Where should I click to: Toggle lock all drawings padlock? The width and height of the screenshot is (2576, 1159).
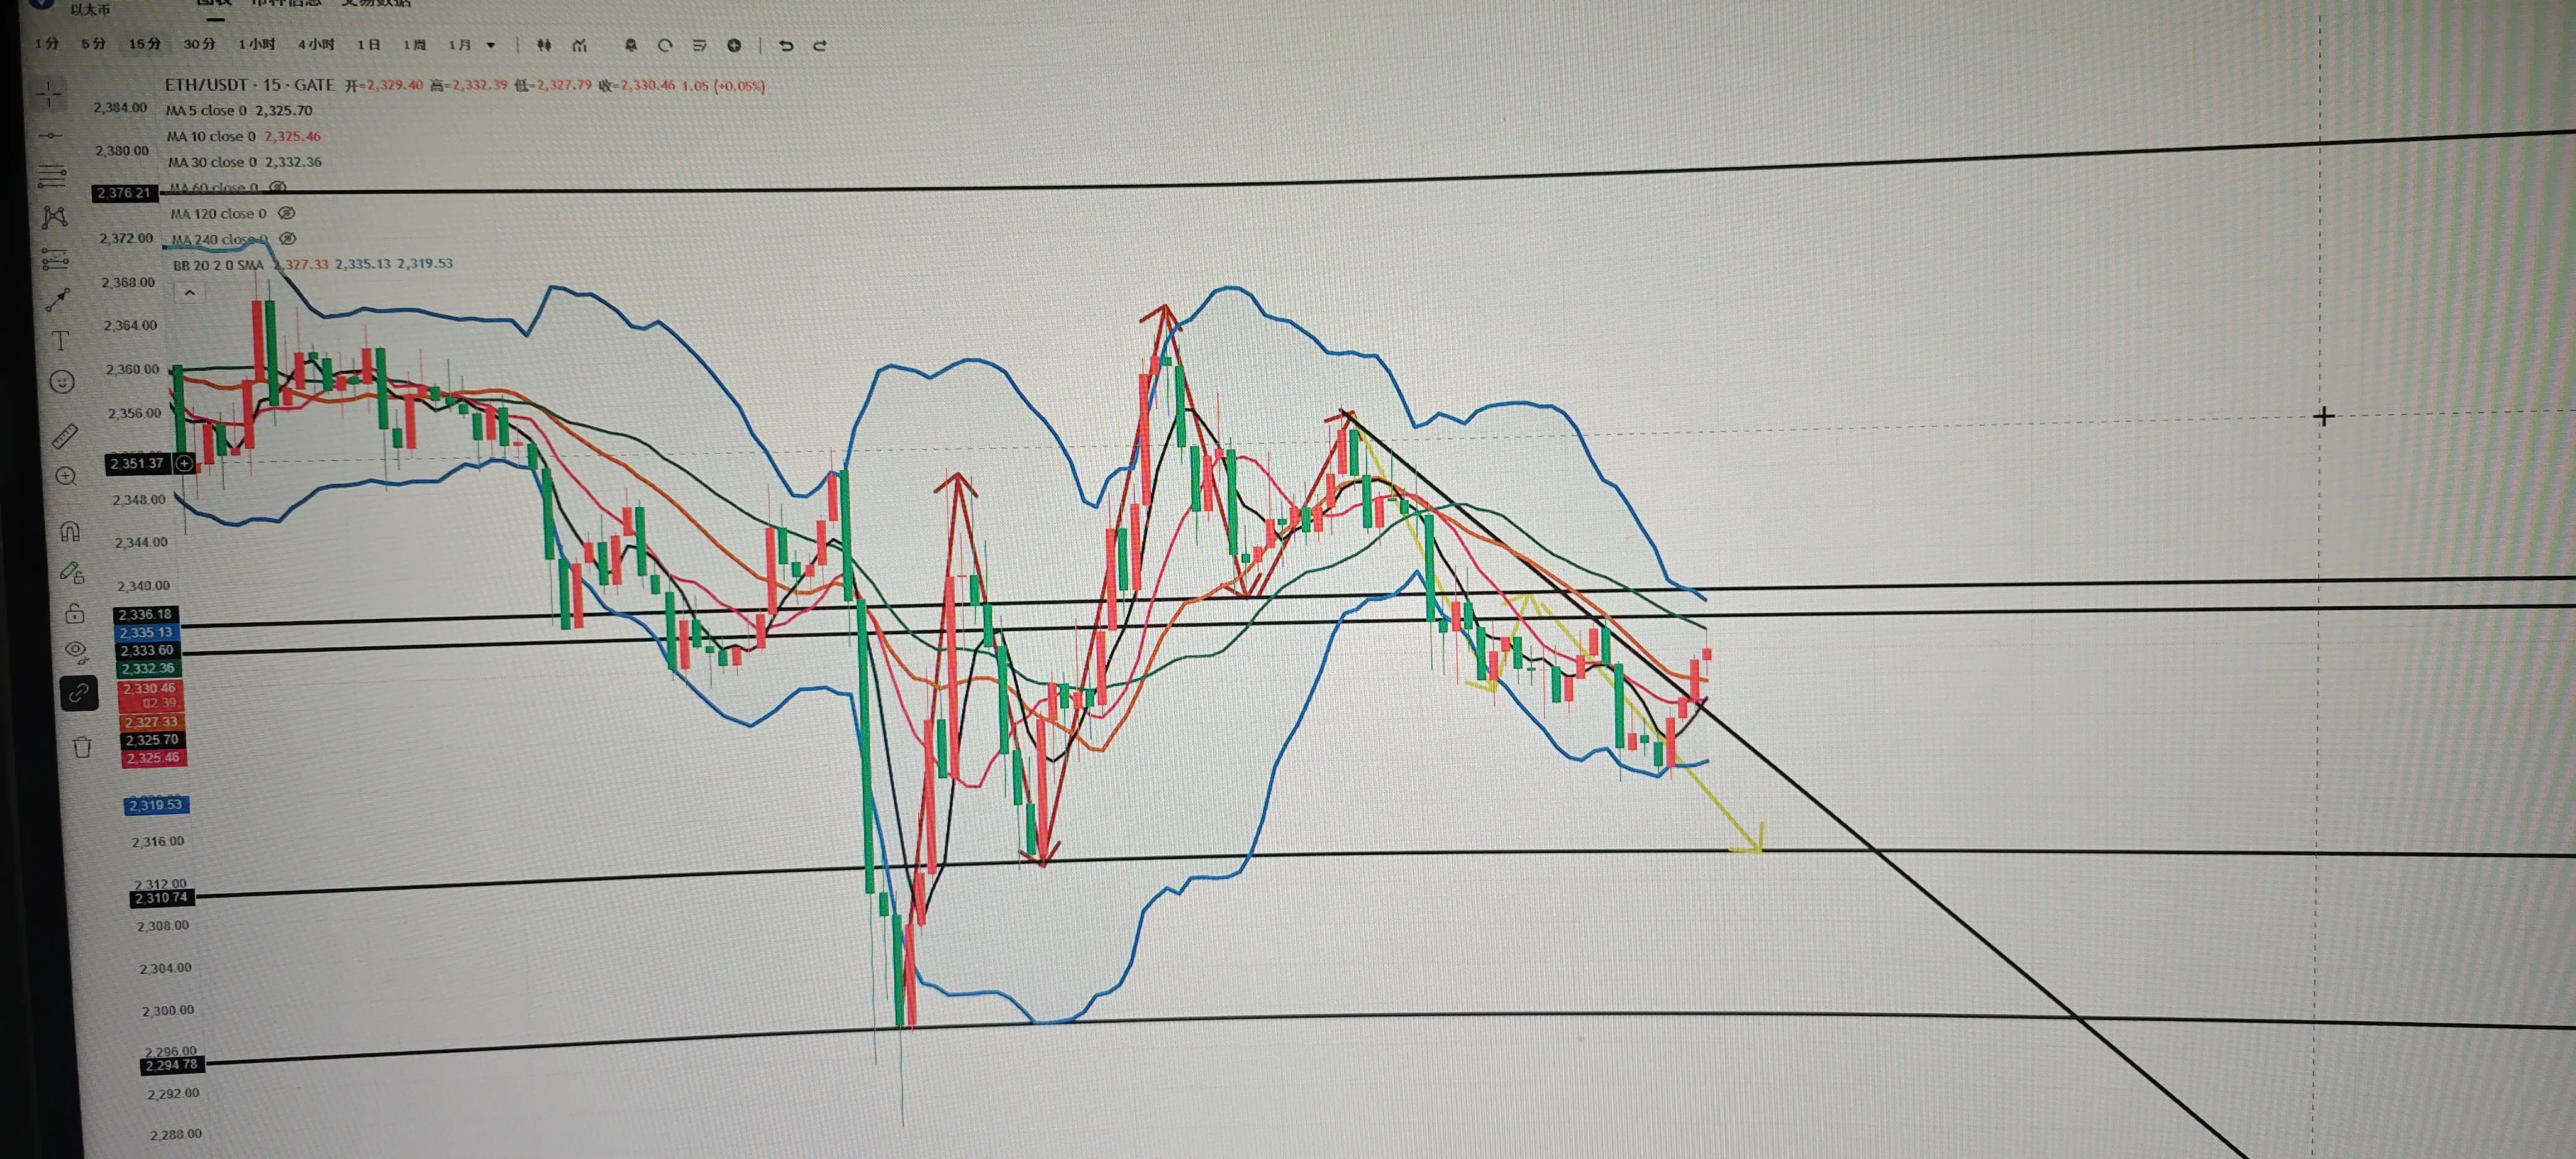click(x=74, y=613)
